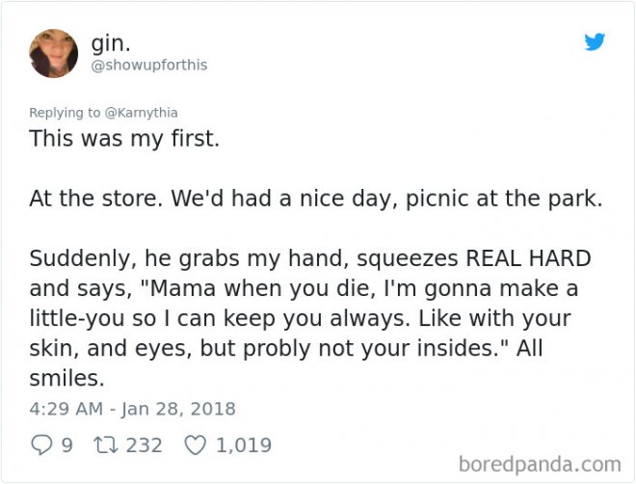Click the "This was my first." line
636x484 pixels.
coord(124,138)
